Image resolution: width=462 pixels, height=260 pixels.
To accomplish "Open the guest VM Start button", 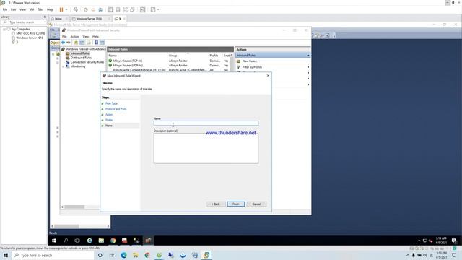I will [x=54, y=240].
